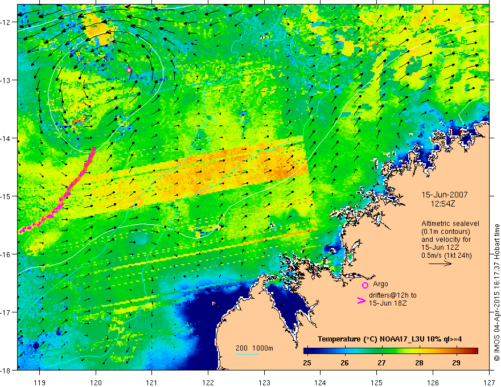Click latitude axis label -13

6,80
